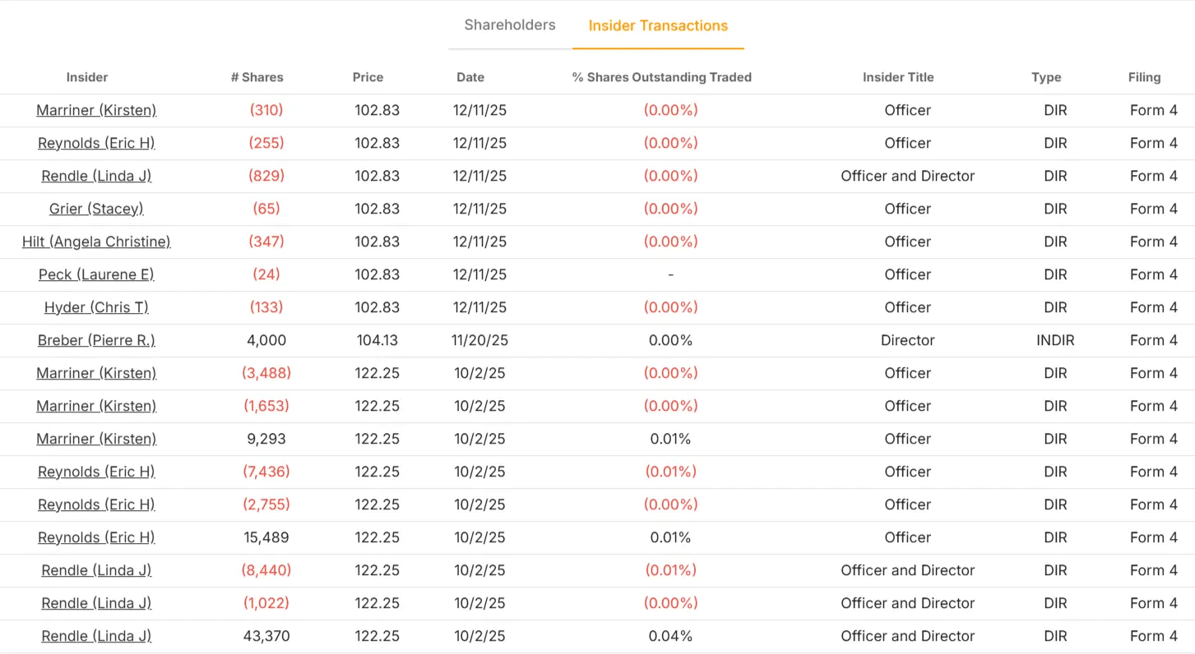Click Reynolds (Eric H) in (255)-share row
The width and height of the screenshot is (1195, 654).
tap(96, 143)
